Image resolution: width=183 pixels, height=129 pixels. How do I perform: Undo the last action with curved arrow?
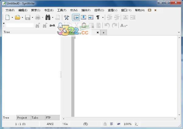pos(107,25)
